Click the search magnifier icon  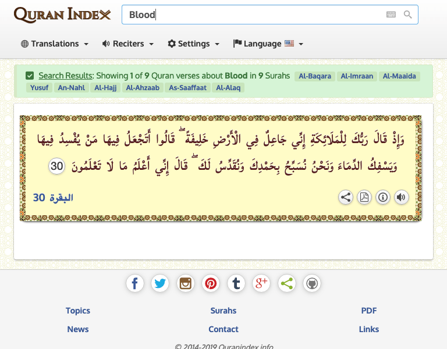[x=407, y=15]
